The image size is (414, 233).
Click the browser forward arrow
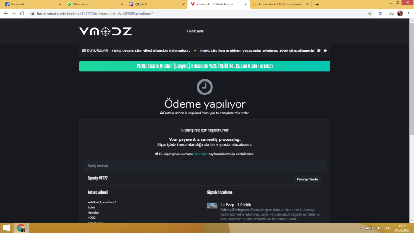14,14
